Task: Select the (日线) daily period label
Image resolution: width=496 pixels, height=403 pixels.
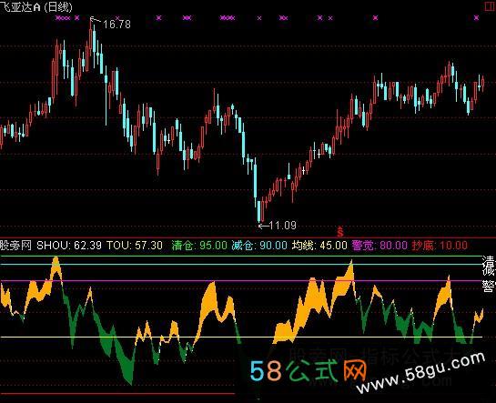Action: point(58,7)
